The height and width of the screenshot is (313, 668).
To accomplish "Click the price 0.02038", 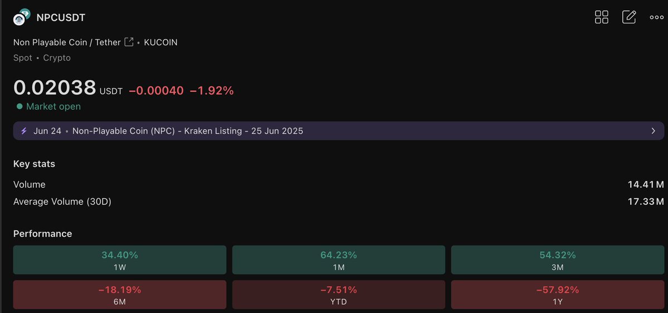I will pos(55,88).
